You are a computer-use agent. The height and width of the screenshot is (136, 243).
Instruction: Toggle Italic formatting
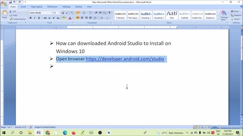pos(35,18)
